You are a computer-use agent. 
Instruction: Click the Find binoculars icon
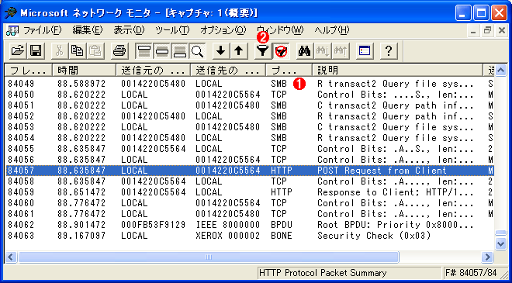(305, 51)
